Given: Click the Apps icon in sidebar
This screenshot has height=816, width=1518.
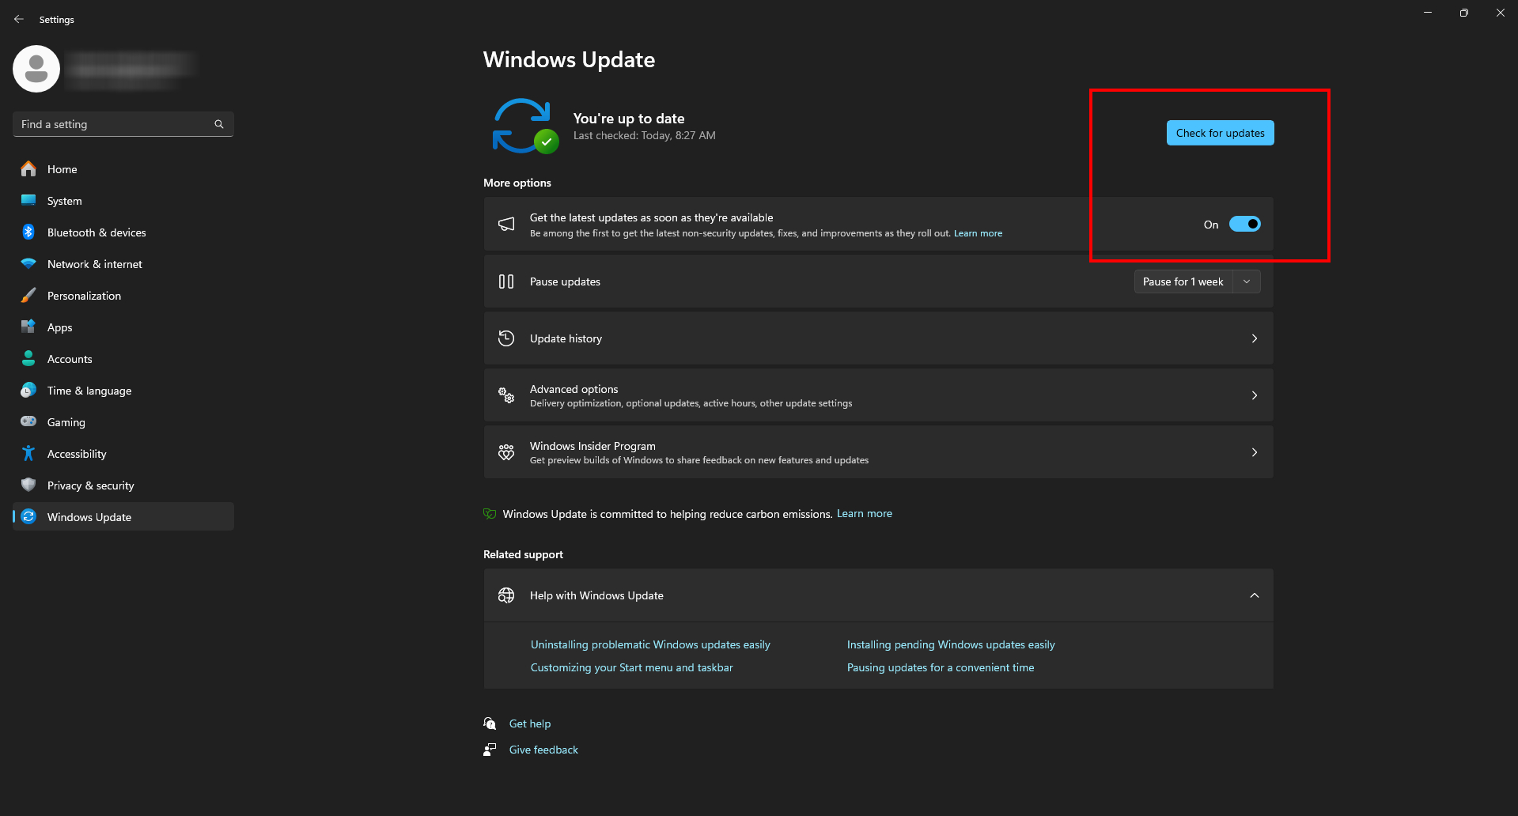Looking at the screenshot, I should pyautogui.click(x=28, y=327).
